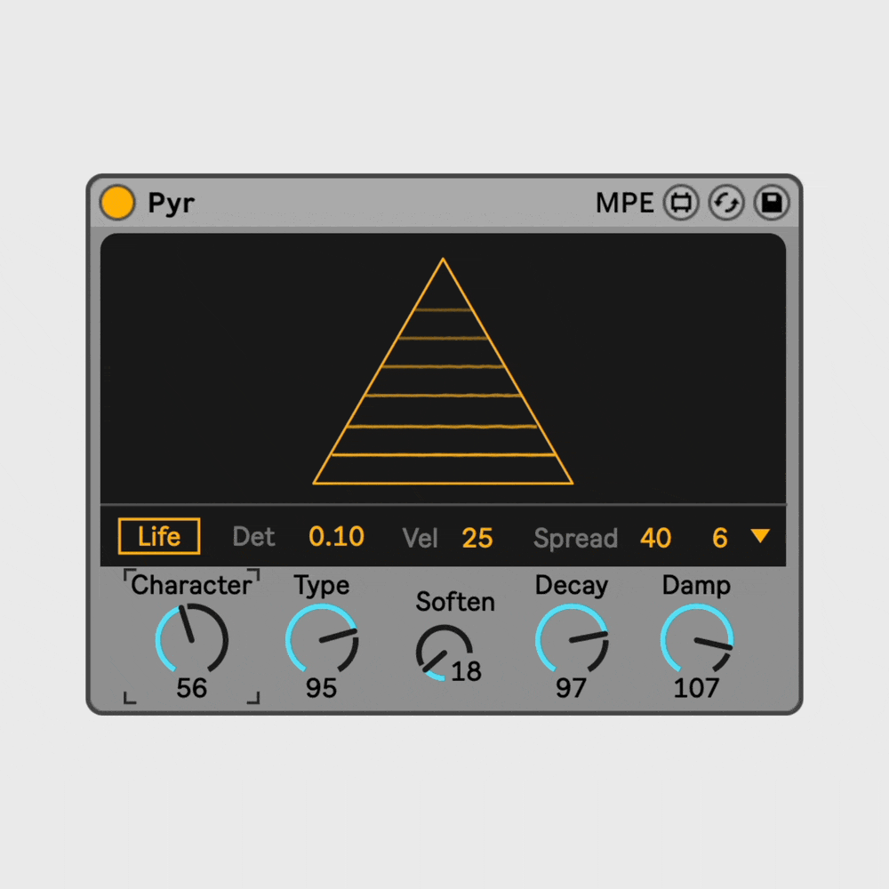Click the downward triangle in the parameter bar
This screenshot has height=889, width=889.
(760, 537)
